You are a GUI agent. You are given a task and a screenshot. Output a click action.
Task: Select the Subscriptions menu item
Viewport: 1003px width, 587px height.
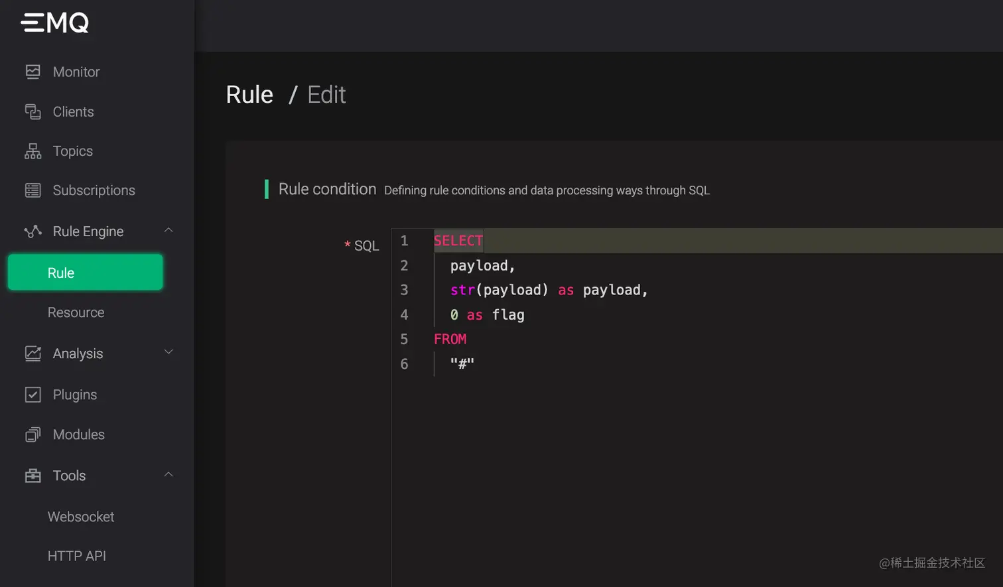(94, 190)
